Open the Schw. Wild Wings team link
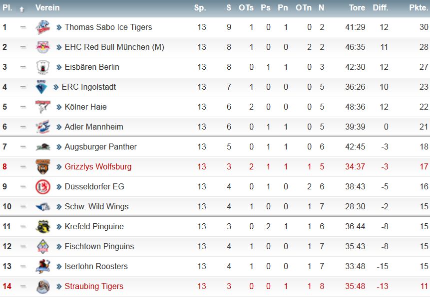Image resolution: width=430 pixels, height=297 pixels. tap(96, 206)
